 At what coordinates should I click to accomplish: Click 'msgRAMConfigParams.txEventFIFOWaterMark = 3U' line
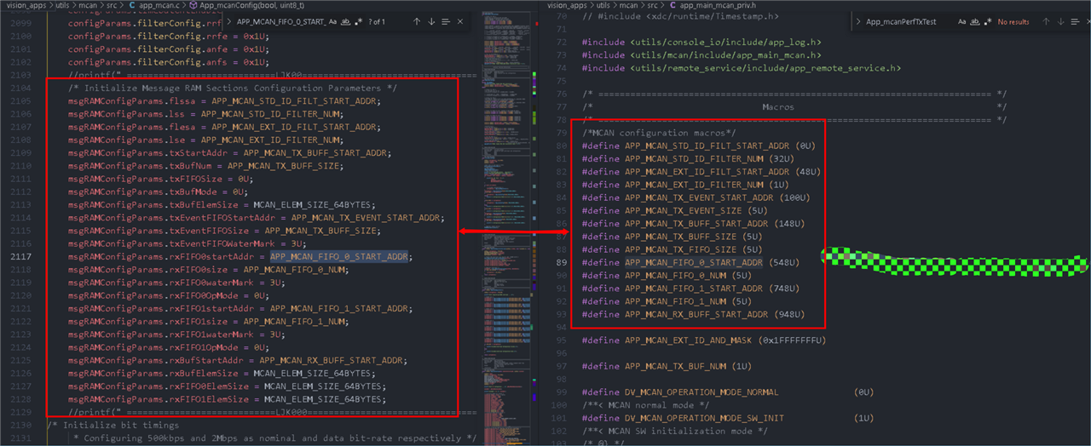(x=176, y=243)
